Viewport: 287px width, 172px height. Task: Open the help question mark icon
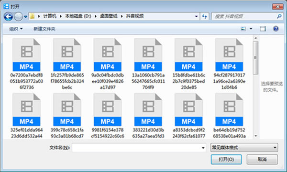click(276, 29)
